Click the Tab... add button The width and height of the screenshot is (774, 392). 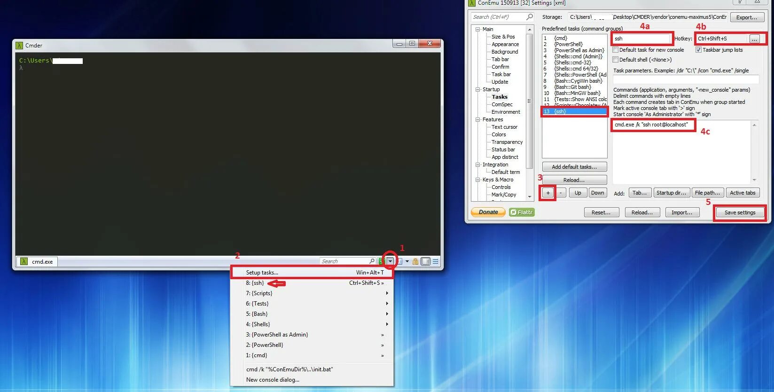tap(640, 193)
